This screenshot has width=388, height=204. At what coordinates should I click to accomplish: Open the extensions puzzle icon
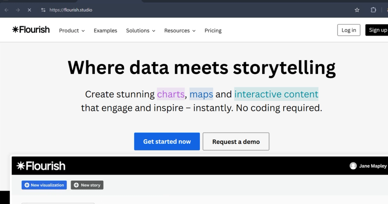click(373, 10)
